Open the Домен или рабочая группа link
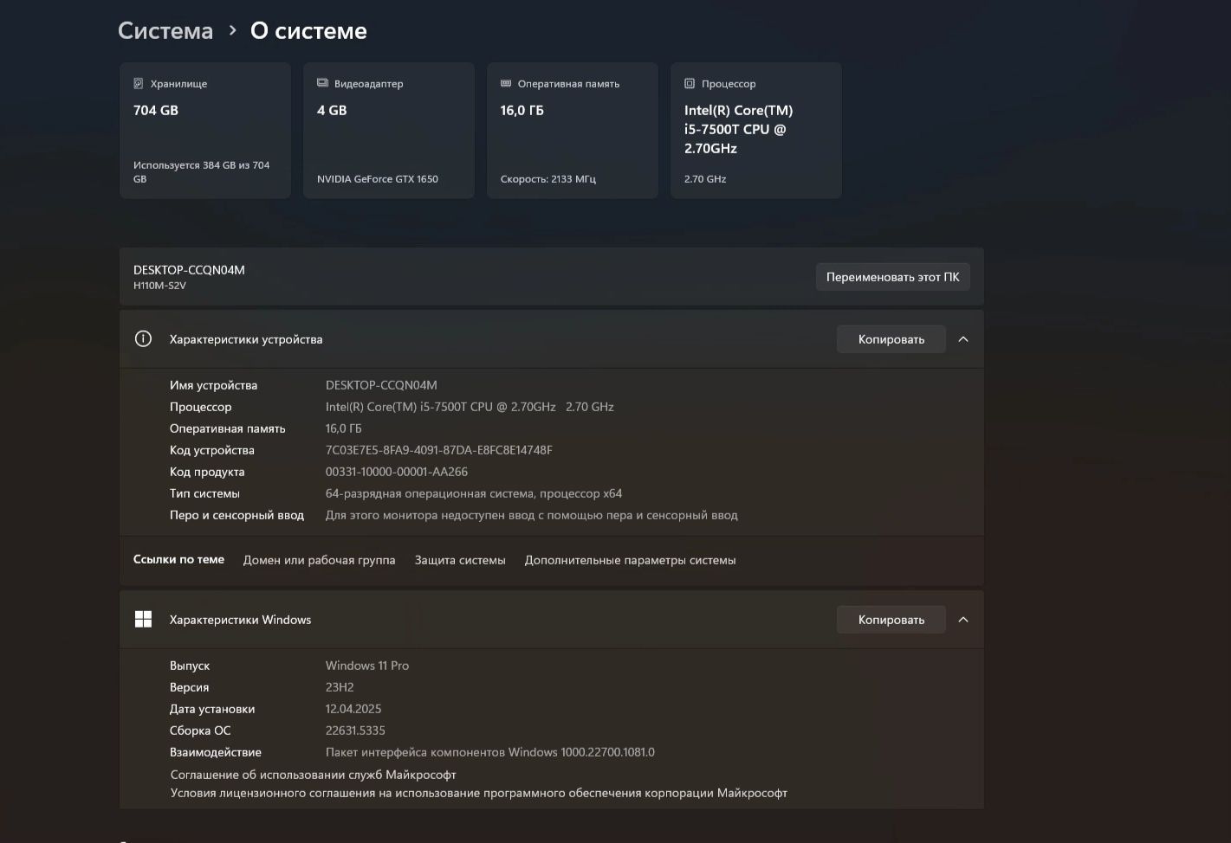The width and height of the screenshot is (1231, 843). click(320, 560)
